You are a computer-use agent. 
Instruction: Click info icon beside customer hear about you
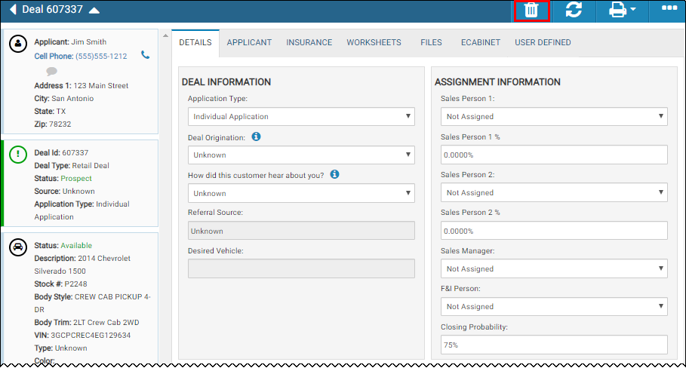click(x=334, y=174)
